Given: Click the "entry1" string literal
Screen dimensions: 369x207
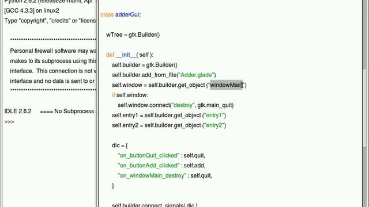Looking at the screenshot, I should click(214, 115).
